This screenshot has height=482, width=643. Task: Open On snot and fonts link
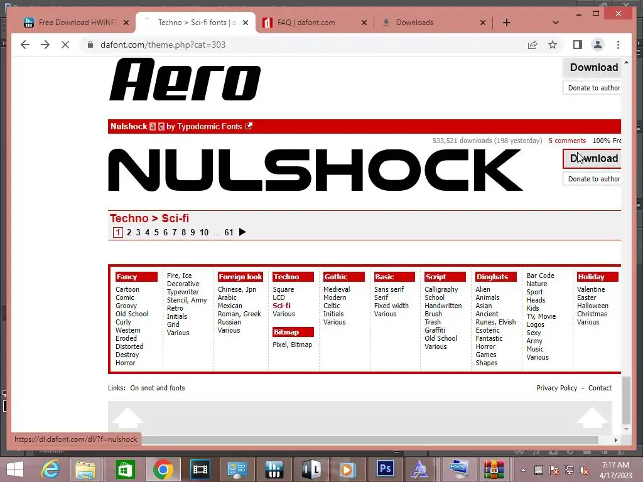click(x=158, y=388)
